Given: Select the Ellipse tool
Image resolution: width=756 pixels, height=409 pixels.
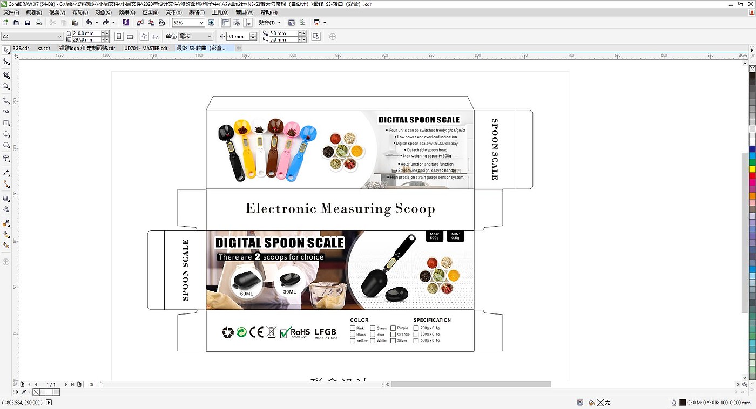Looking at the screenshot, I should (6, 134).
